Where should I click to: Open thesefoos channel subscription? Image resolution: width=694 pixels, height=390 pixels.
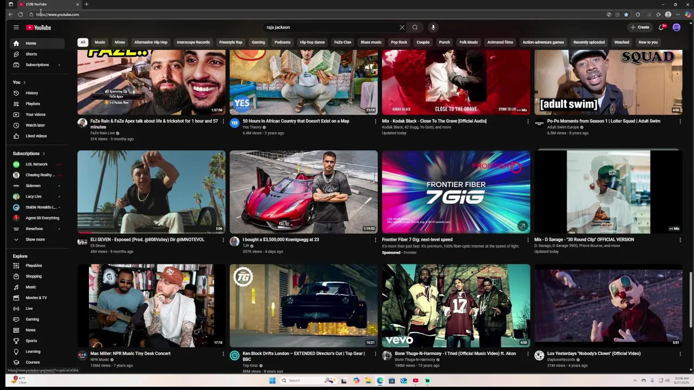pyautogui.click(x=37, y=229)
